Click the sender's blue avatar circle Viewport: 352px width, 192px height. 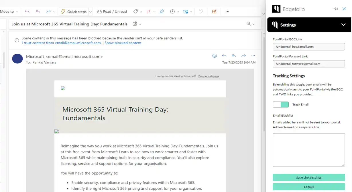(17, 58)
